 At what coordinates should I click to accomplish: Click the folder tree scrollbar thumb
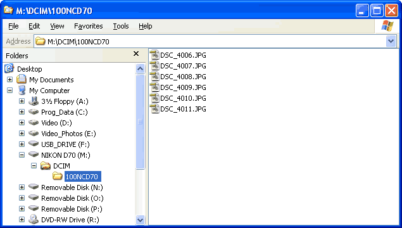[x=141, y=122]
